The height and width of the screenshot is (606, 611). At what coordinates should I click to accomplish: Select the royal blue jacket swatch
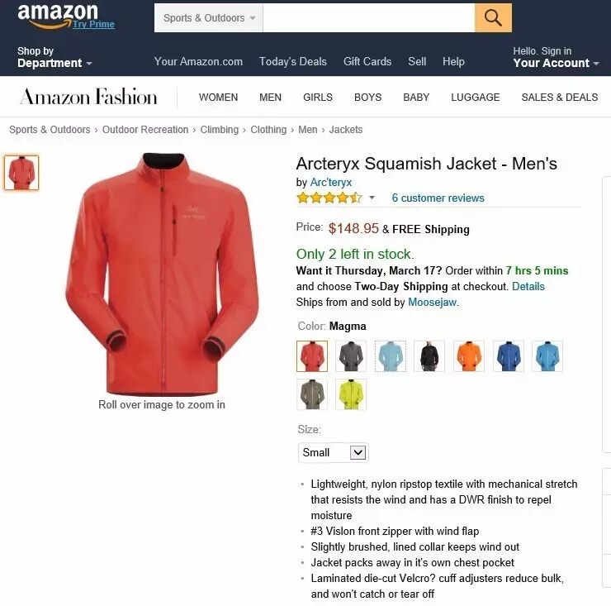[x=508, y=355]
